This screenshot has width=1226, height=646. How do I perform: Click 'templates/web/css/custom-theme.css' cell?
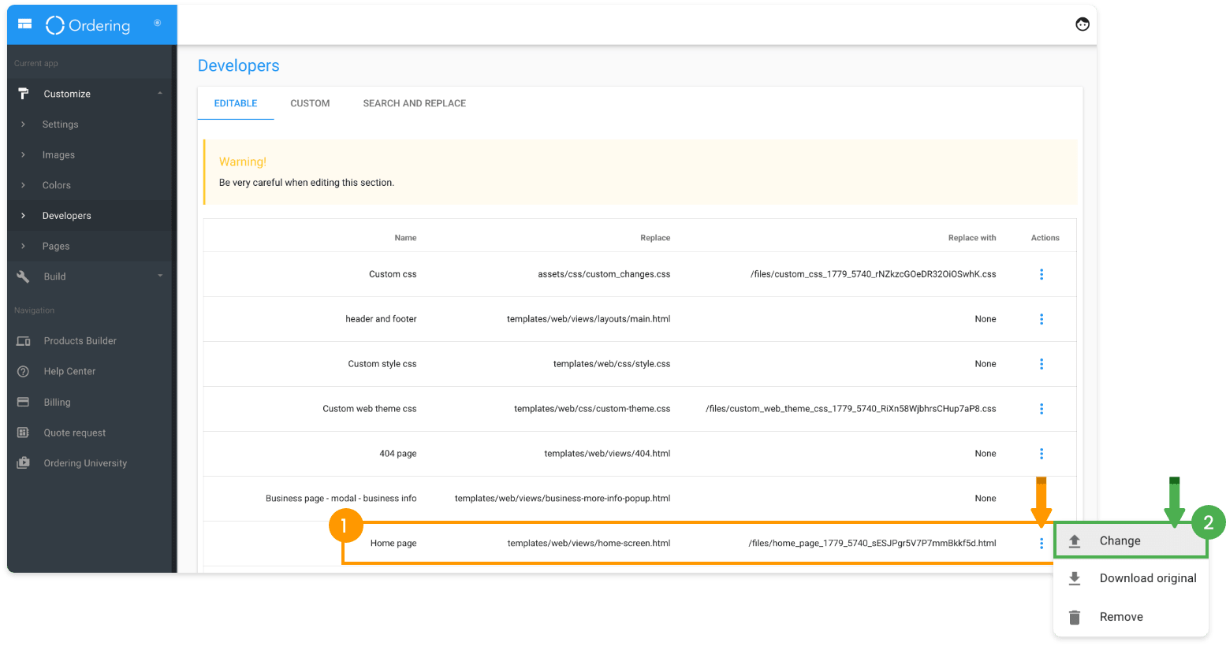click(592, 409)
